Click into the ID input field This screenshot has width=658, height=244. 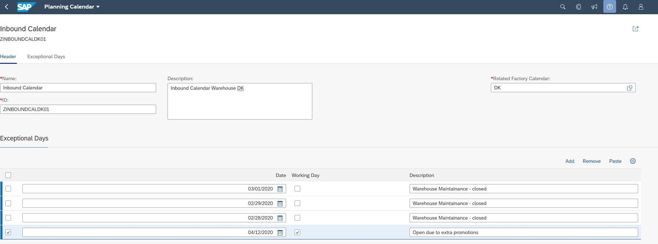78,109
